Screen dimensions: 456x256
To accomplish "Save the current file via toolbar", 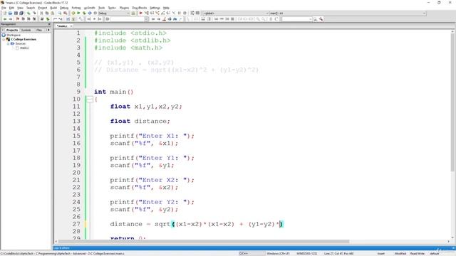I will [16, 14].
